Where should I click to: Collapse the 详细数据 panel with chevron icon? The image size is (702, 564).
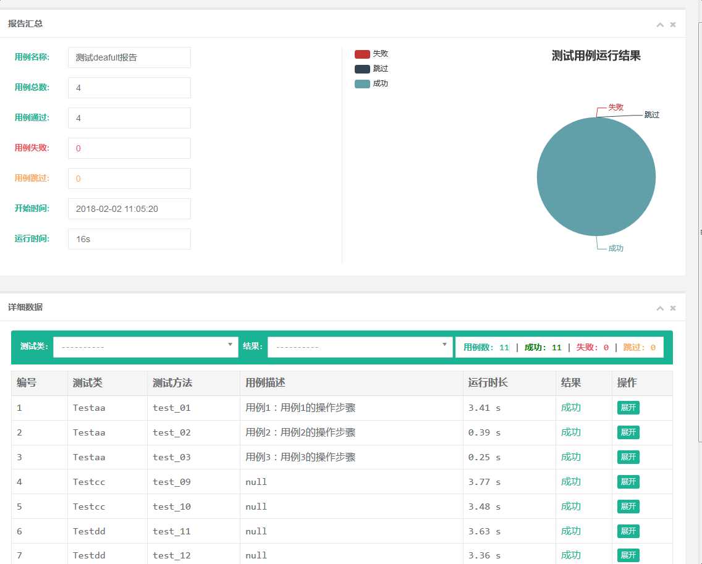[660, 308]
